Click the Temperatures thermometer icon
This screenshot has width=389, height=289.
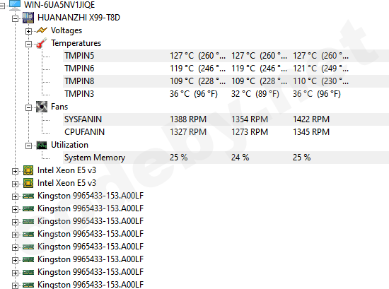tap(42, 43)
